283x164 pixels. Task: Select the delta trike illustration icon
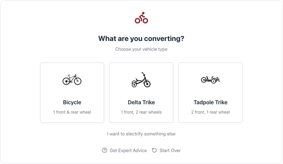[x=141, y=80]
